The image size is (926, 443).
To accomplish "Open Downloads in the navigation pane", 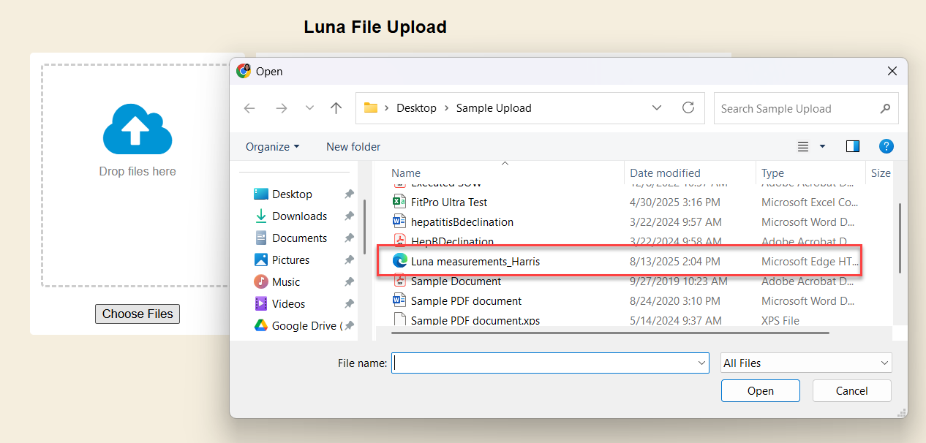I will (299, 216).
